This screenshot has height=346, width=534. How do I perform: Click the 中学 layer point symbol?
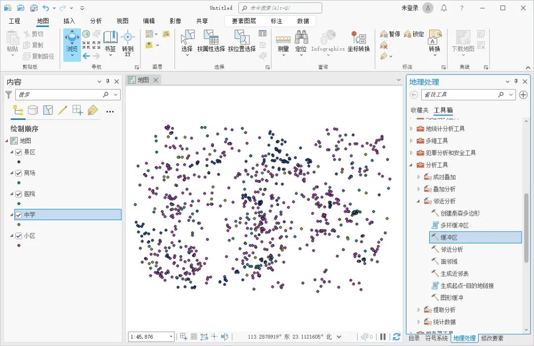pos(19,225)
